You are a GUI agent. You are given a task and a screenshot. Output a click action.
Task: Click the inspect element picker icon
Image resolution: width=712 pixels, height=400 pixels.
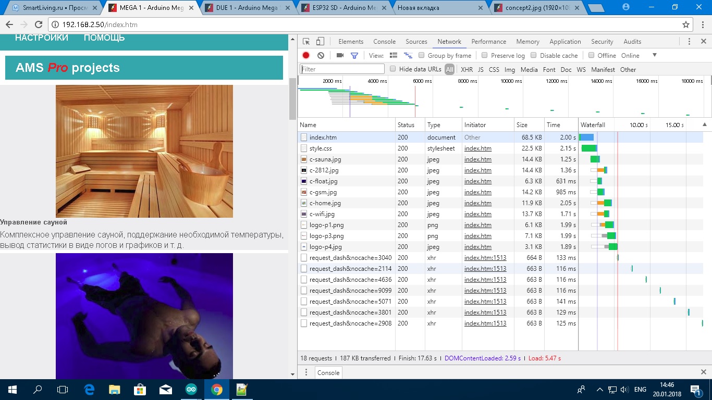(306, 42)
